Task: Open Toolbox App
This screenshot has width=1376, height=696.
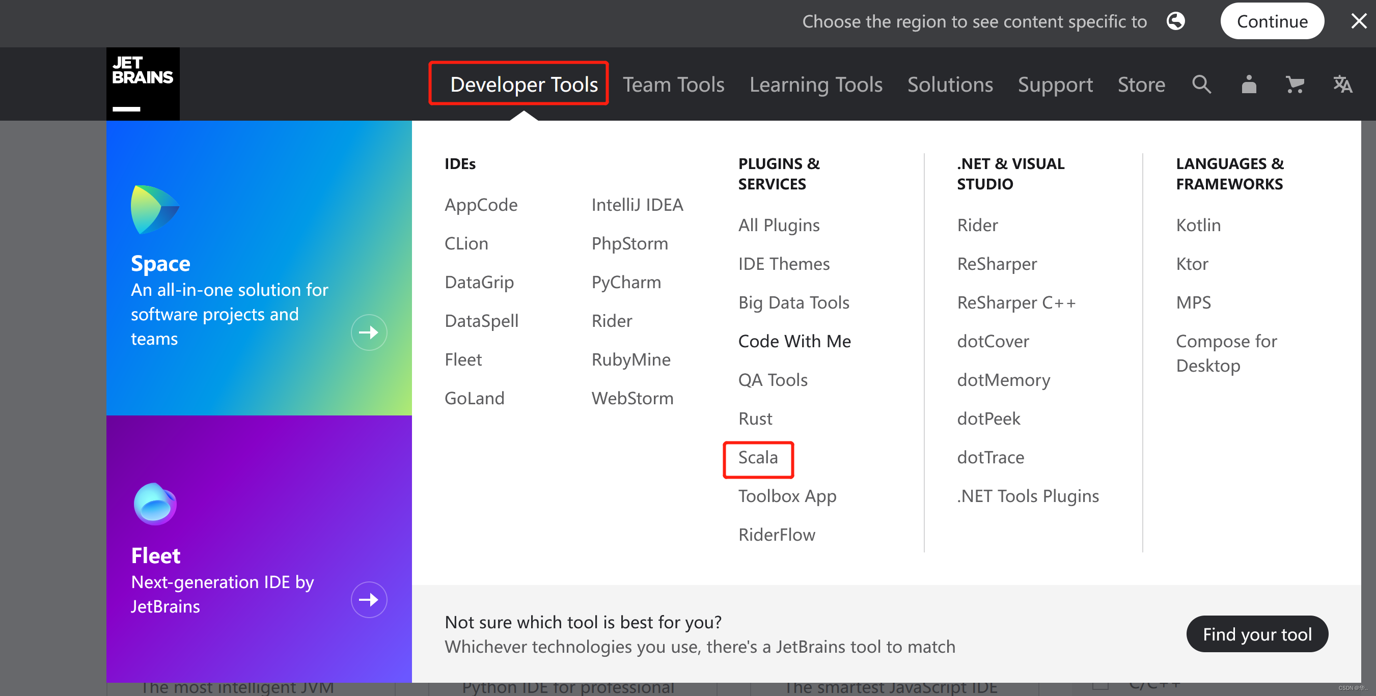Action: [787, 496]
